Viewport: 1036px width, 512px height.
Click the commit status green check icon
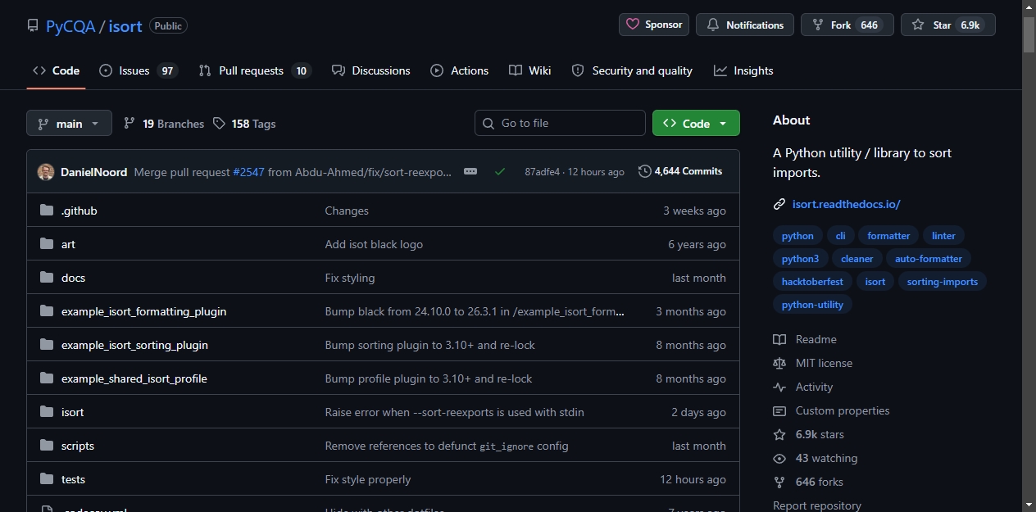point(500,171)
